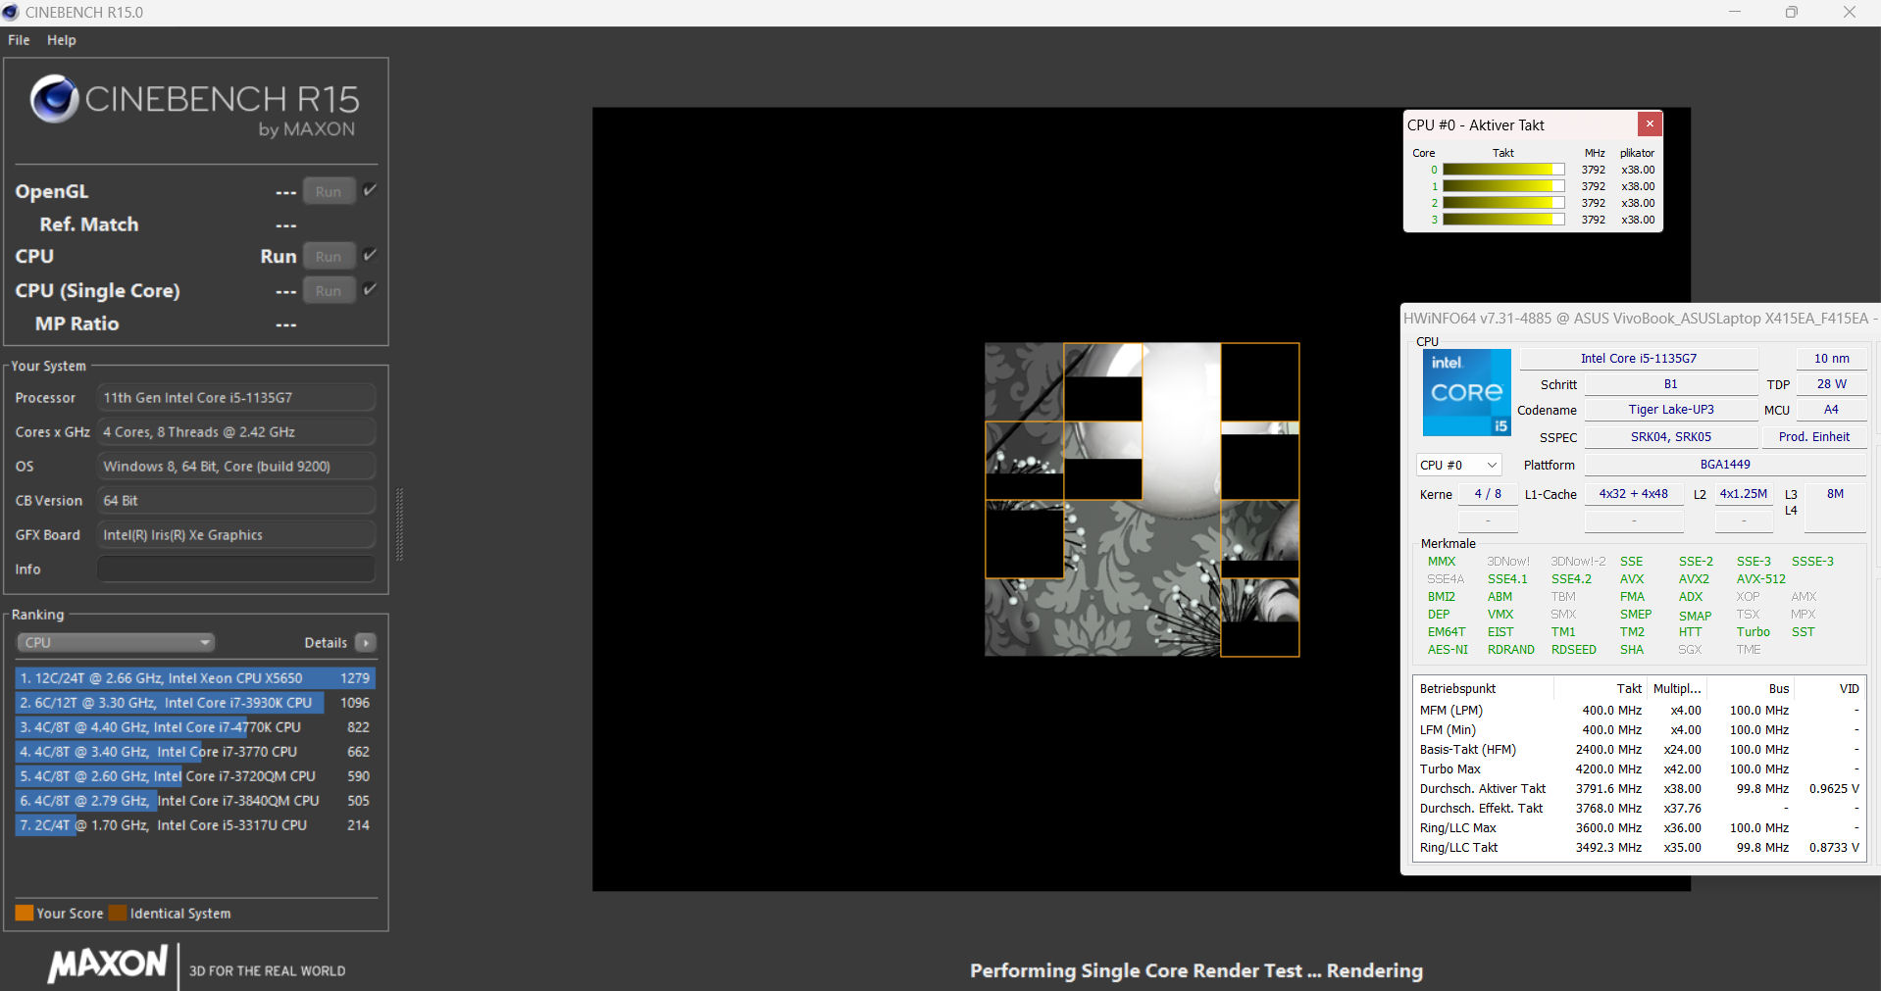Open the File menu
This screenshot has width=1881, height=991.
pos(19,40)
